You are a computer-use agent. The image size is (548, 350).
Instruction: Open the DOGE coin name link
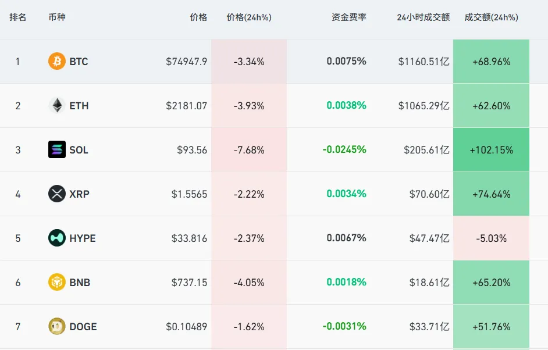(83, 326)
